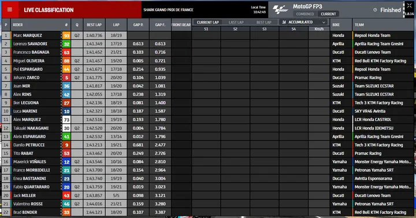Image resolution: width=416 pixels, height=218 pixels.
Task: Click the lap count 5/5
Action: 116,195
